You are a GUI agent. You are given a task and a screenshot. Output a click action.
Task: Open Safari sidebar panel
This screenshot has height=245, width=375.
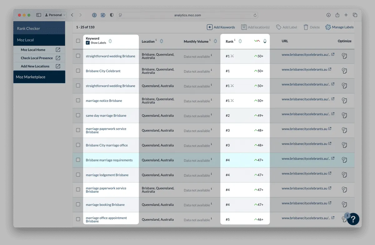pos(39,15)
